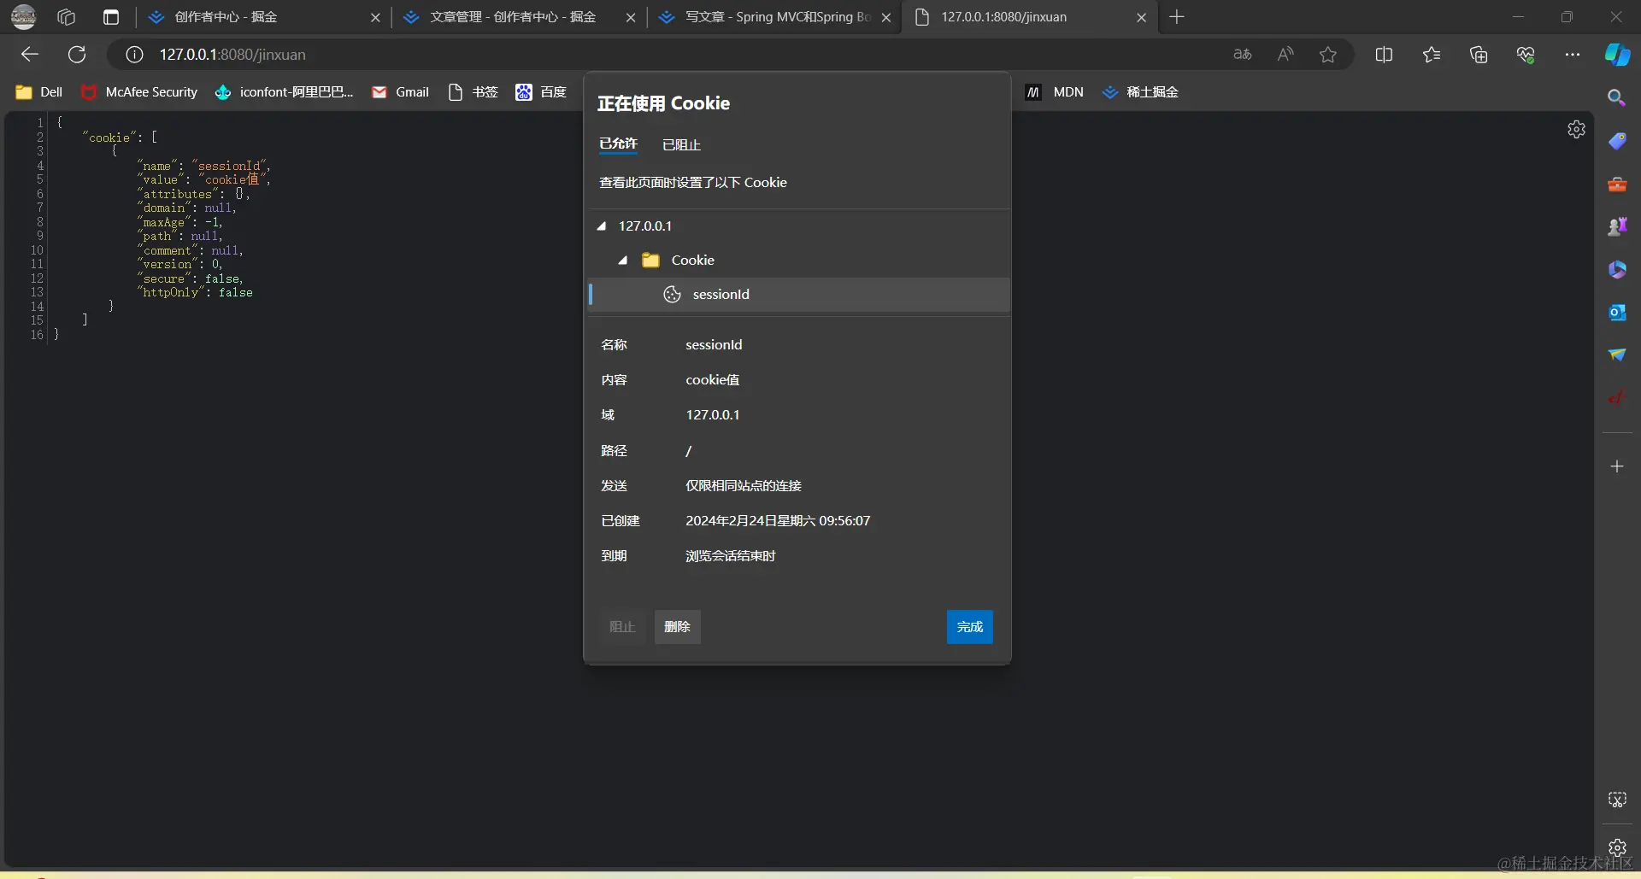Open browser essentials heart icon
The image size is (1641, 879).
pyautogui.click(x=1526, y=55)
